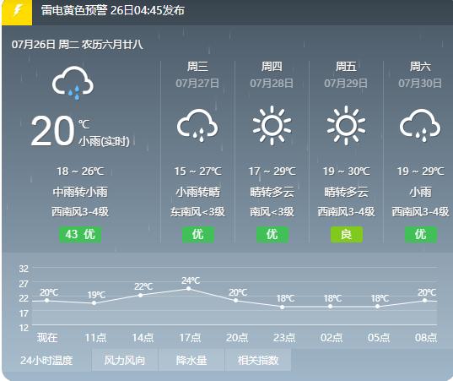Click the sun icon for 周四

(x=272, y=125)
